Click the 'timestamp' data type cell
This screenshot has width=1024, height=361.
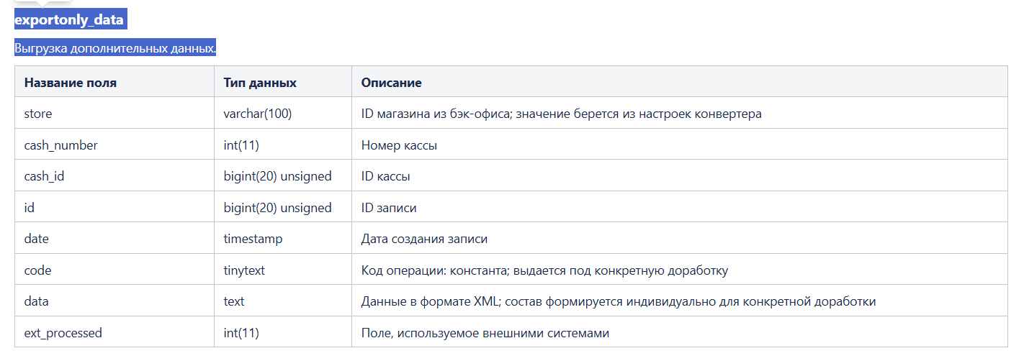tap(253, 239)
